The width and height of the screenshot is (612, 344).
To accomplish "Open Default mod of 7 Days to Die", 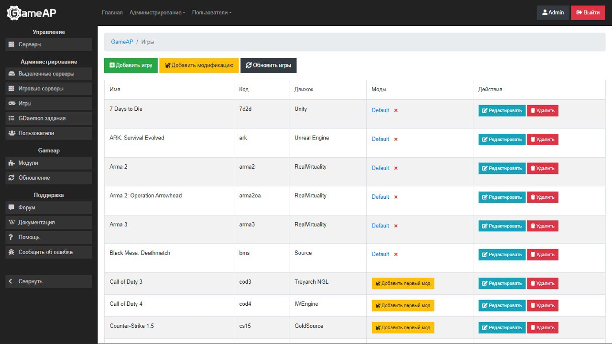I will (381, 110).
